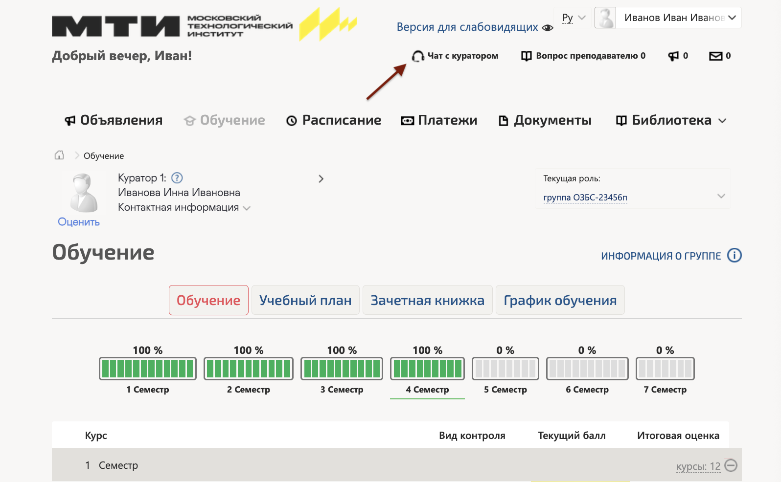
Task: Show next curator with the arrow
Action: pos(321,179)
